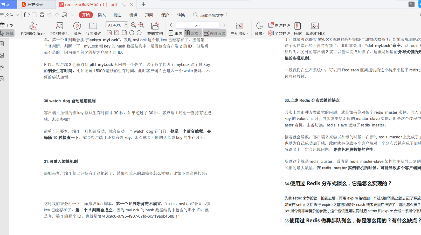Switch to the 稻壳模板 tab
421x235 pixels.
tap(36, 4)
